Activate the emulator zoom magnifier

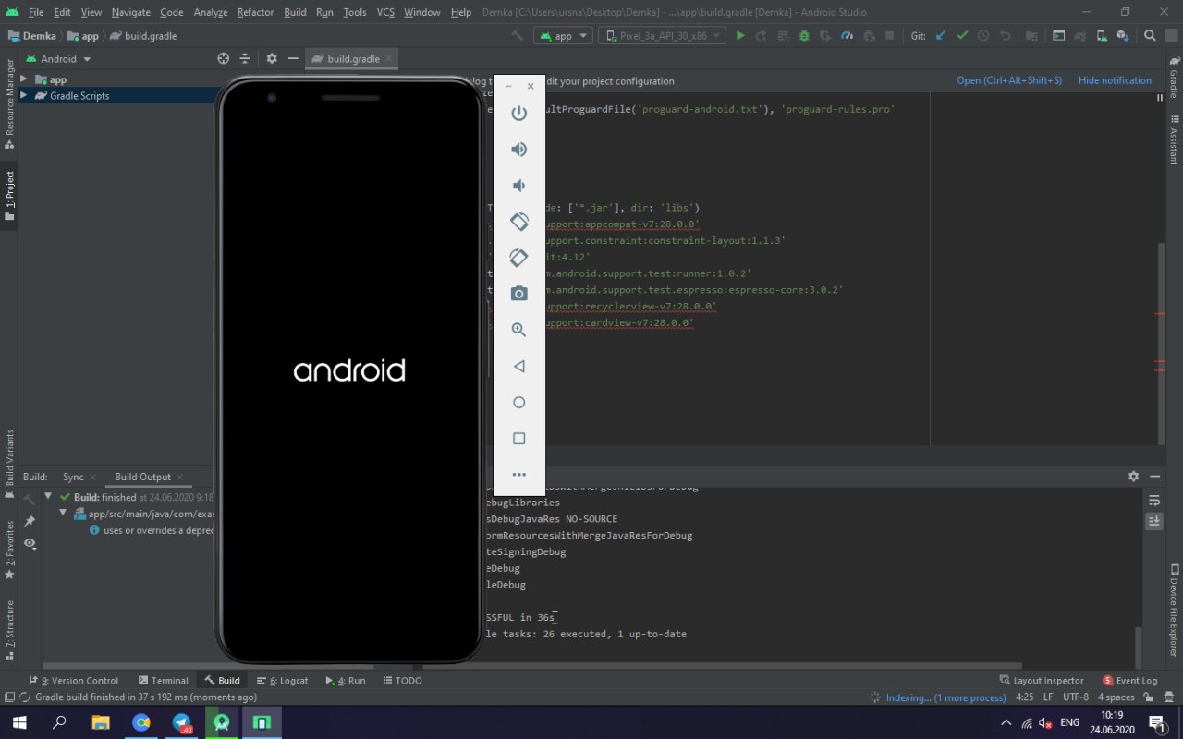519,330
